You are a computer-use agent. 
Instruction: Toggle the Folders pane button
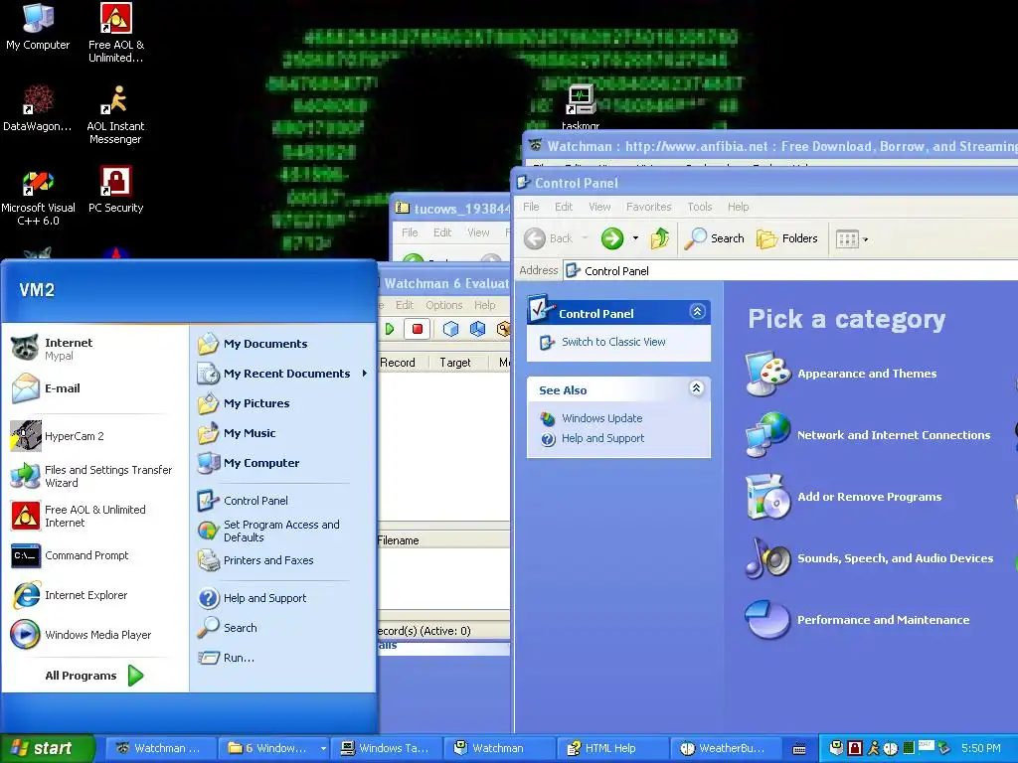(787, 238)
